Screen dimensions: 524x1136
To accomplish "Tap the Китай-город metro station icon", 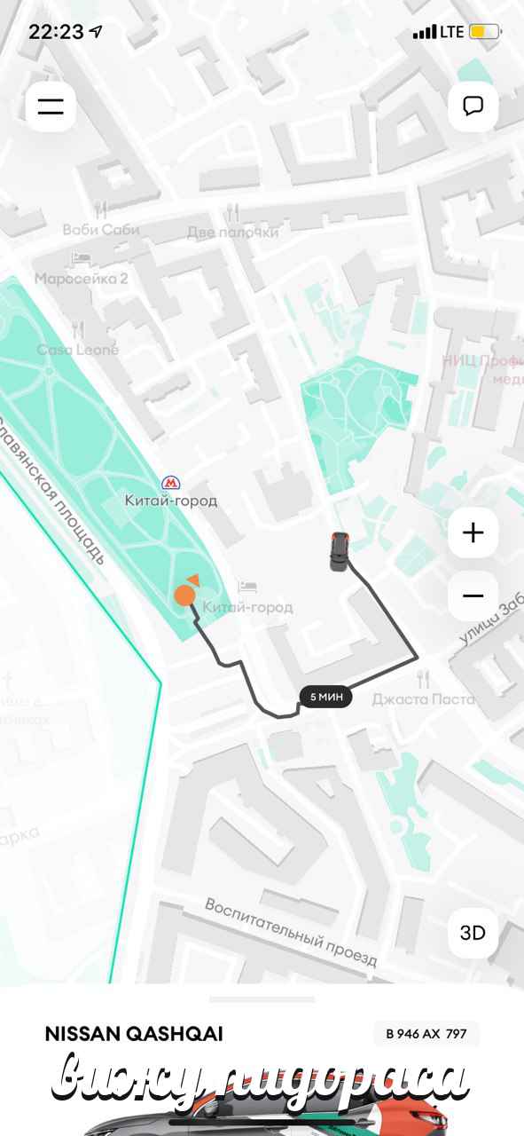I will 169,484.
